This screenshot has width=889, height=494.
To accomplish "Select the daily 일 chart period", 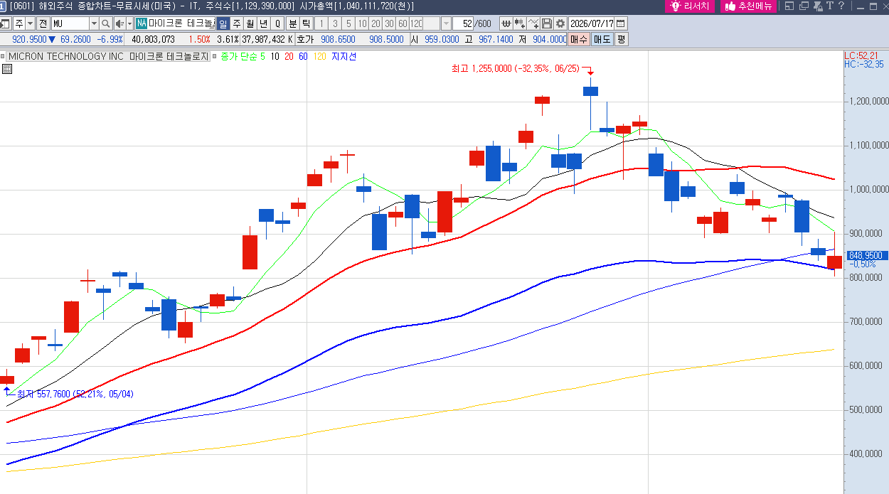I will coord(223,23).
